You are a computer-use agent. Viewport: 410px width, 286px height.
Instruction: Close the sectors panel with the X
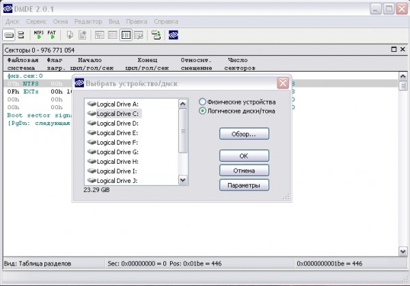[x=402, y=49]
